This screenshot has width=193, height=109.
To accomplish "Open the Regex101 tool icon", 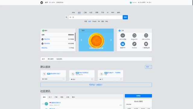I will point(134,36).
